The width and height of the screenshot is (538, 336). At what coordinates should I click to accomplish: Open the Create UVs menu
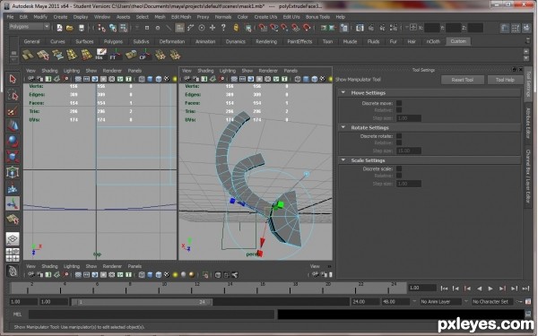265,17
